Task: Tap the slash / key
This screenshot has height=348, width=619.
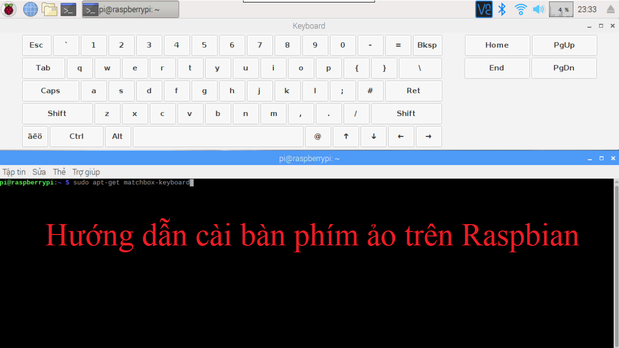Action: [356, 114]
